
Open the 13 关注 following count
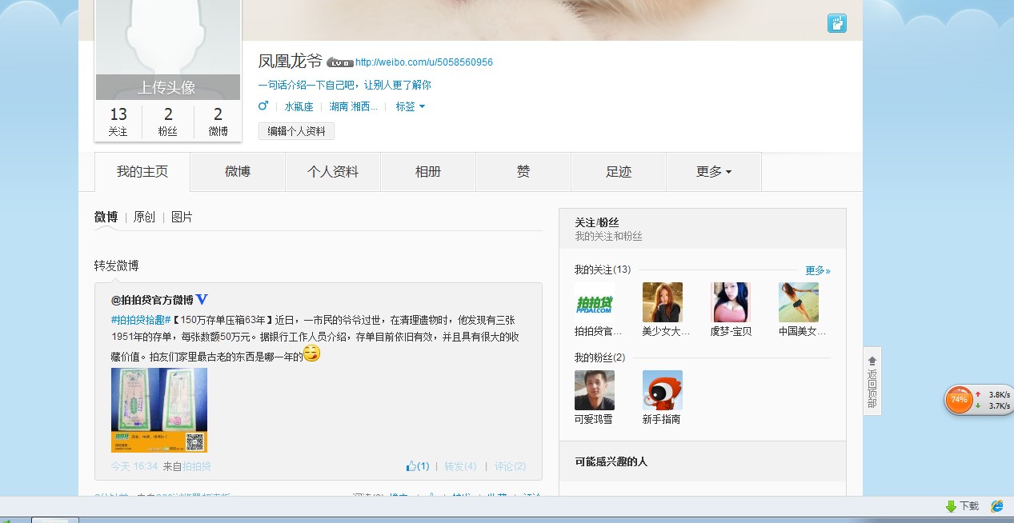click(x=118, y=122)
